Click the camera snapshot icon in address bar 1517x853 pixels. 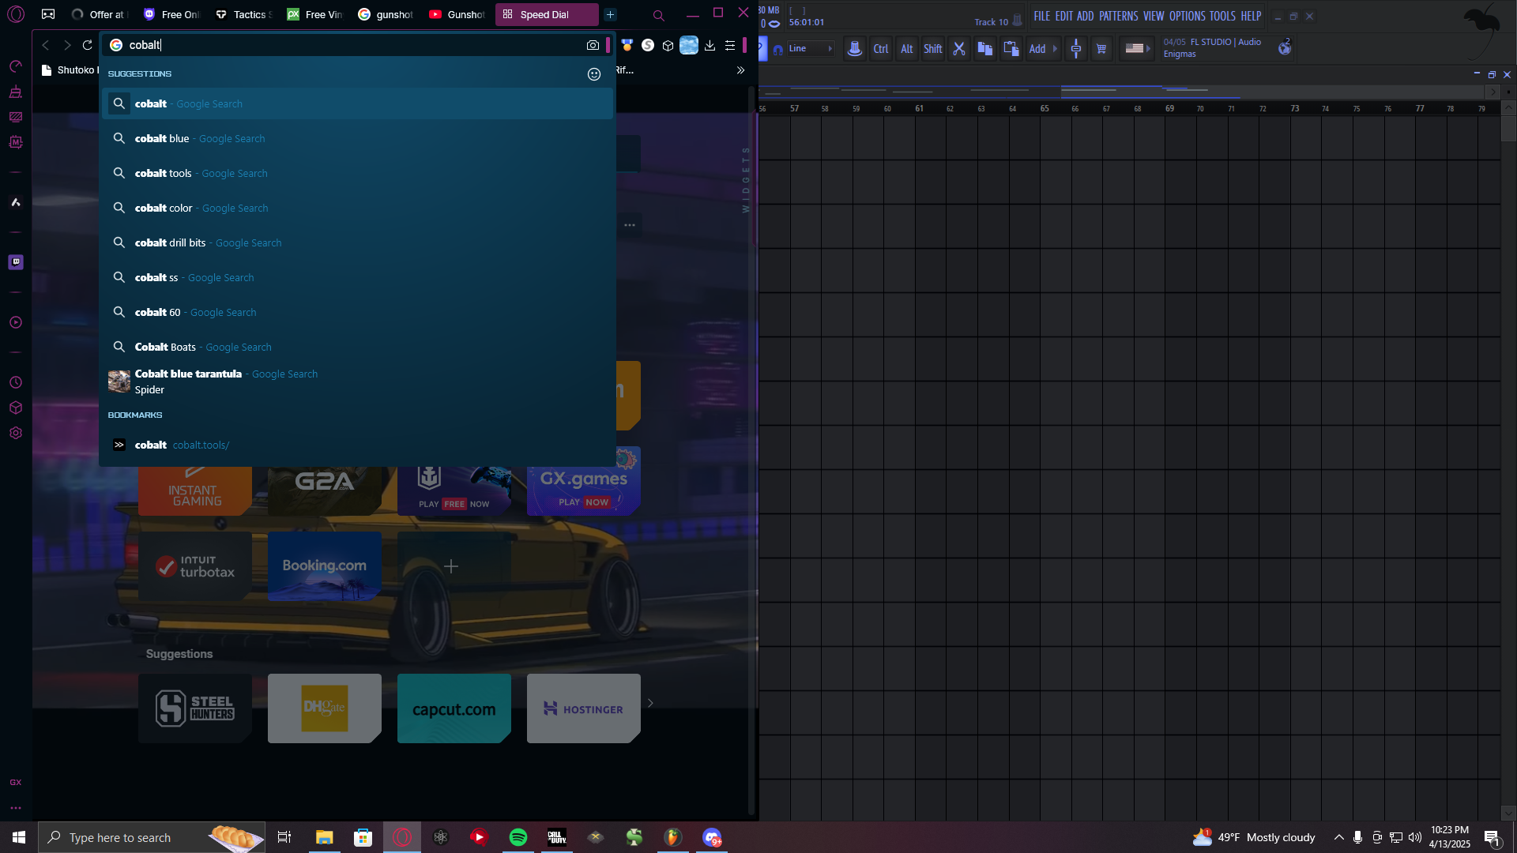[593, 46]
